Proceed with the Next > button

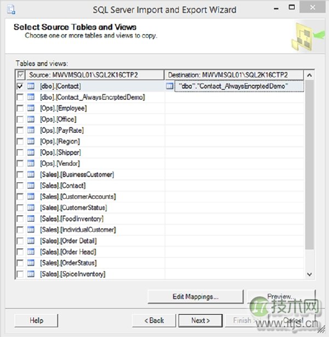(x=200, y=321)
